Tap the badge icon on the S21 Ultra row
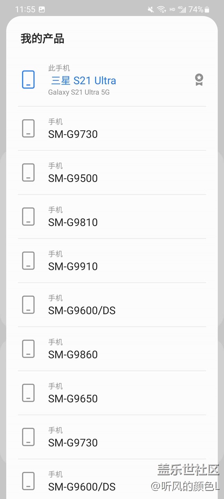The width and height of the screenshot is (224, 499). pyautogui.click(x=199, y=80)
